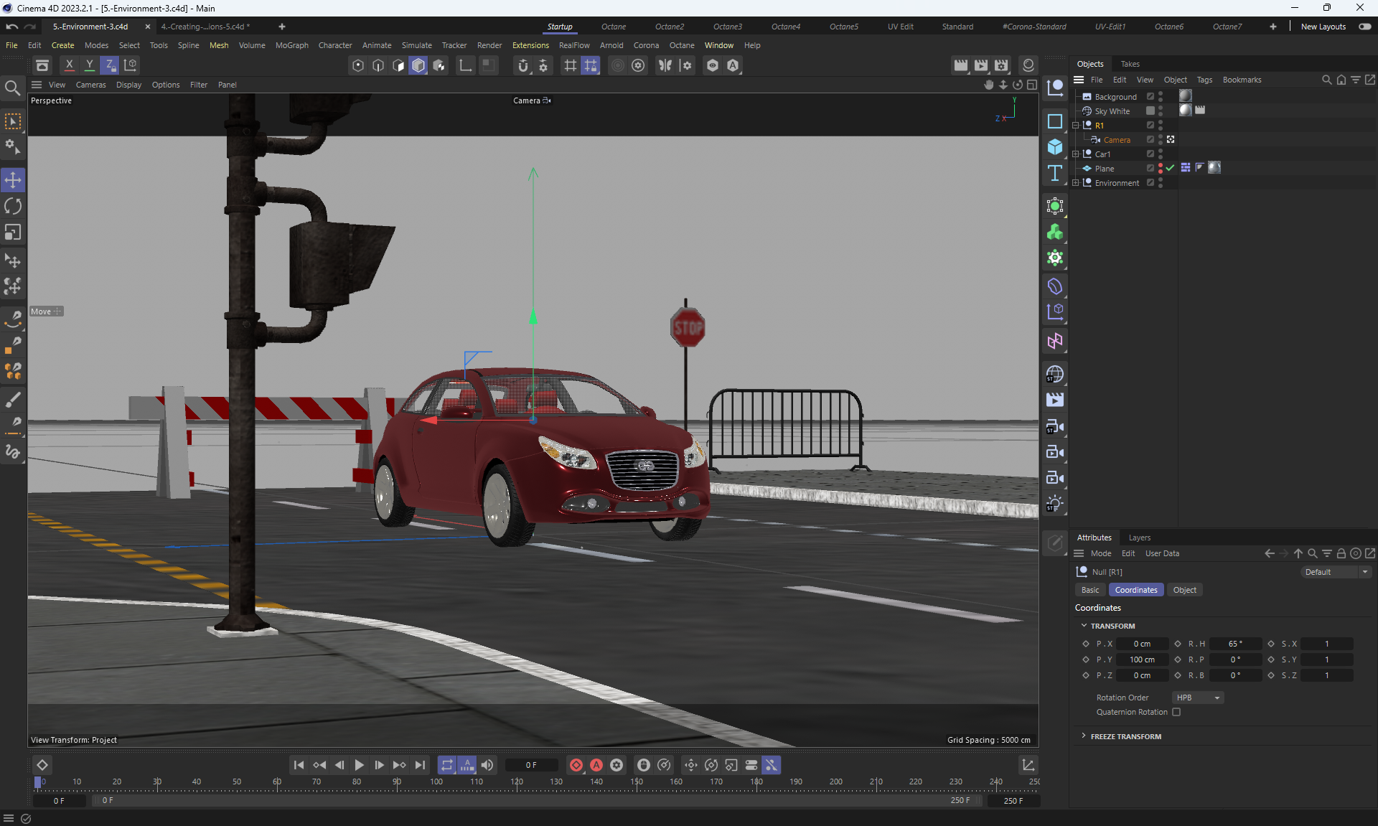Click the Cube primitive icon
Image resolution: width=1378 pixels, height=826 pixels.
pos(1054,147)
